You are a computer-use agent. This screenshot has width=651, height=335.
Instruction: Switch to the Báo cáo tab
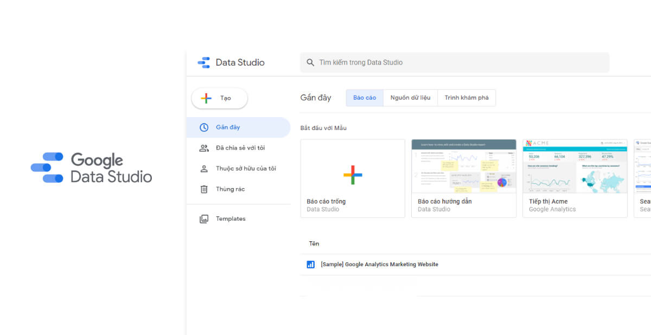point(365,98)
